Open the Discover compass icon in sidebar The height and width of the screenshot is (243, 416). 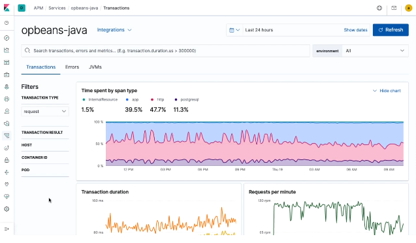pos(7,38)
